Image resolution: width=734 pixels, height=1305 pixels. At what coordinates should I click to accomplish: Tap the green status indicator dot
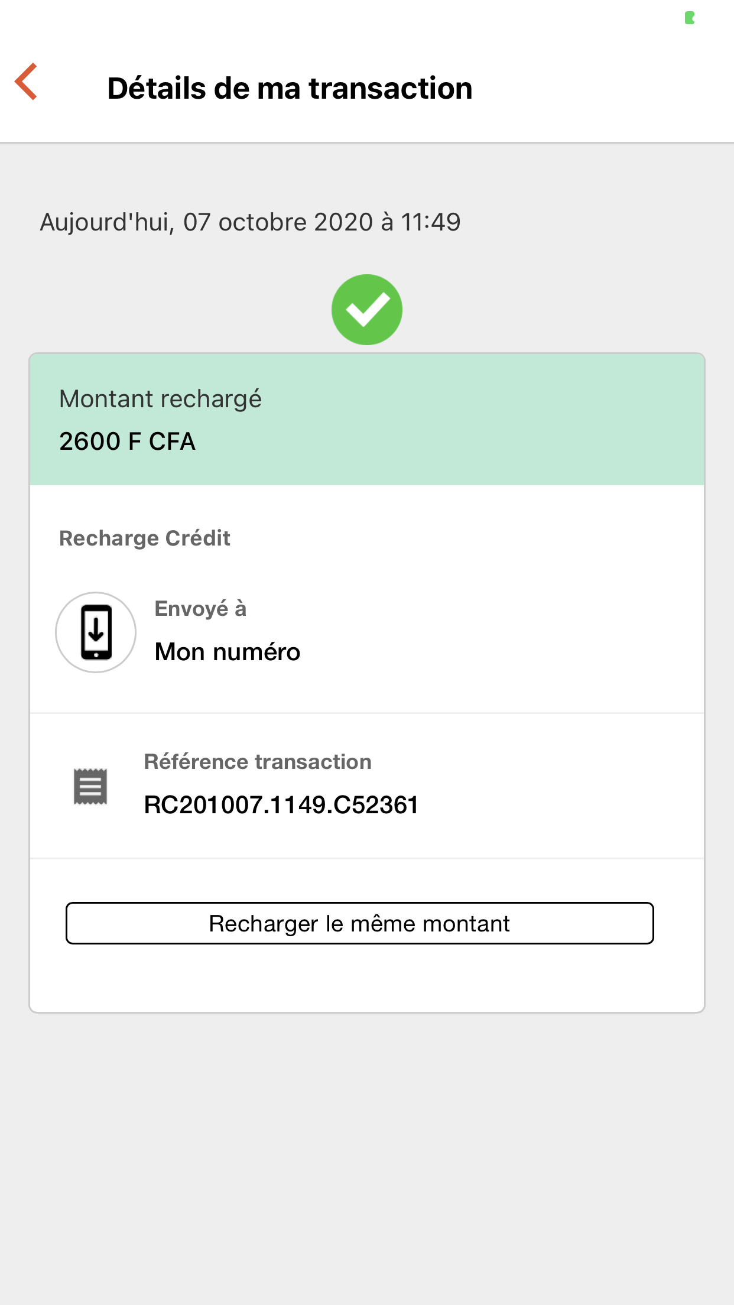pos(689,18)
